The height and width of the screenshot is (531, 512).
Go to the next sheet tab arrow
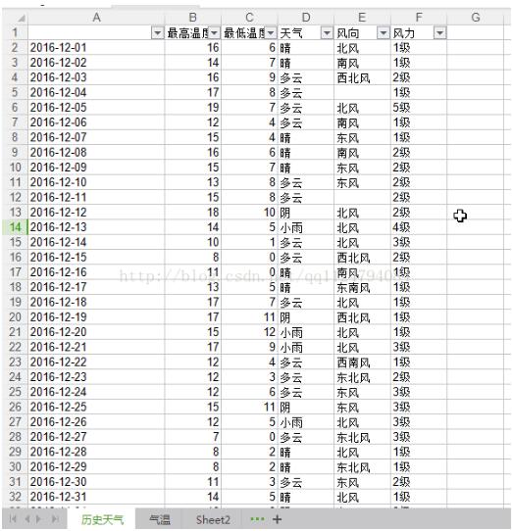(38, 519)
